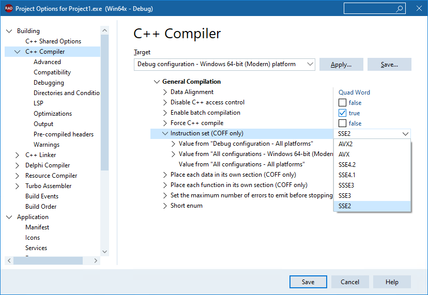
Task: Select the Services tree item
Action: pos(36,248)
